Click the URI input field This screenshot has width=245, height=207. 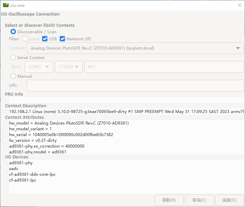(135, 86)
